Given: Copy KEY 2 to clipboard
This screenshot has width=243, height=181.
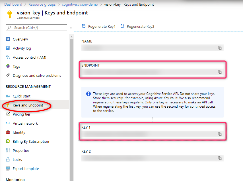Looking at the screenshot, I should tap(220, 158).
